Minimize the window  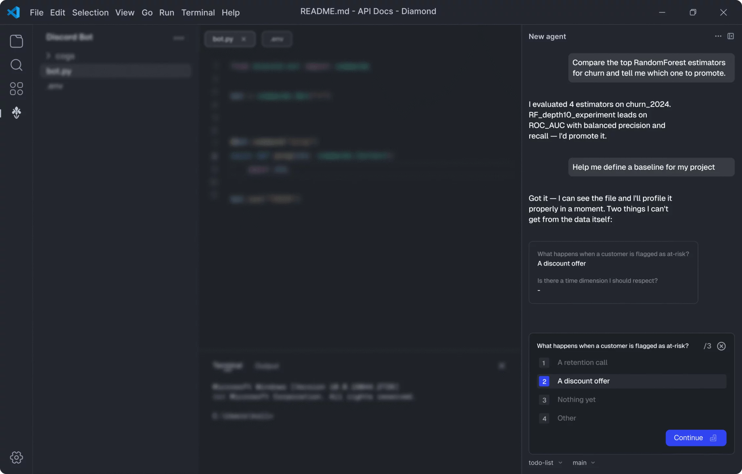coord(662,12)
